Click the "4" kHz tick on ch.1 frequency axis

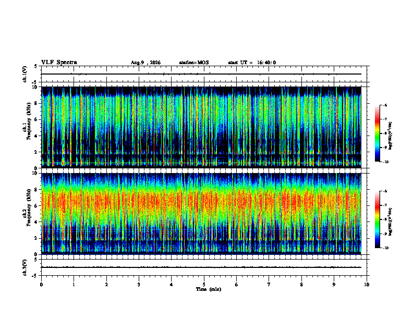tap(36, 136)
